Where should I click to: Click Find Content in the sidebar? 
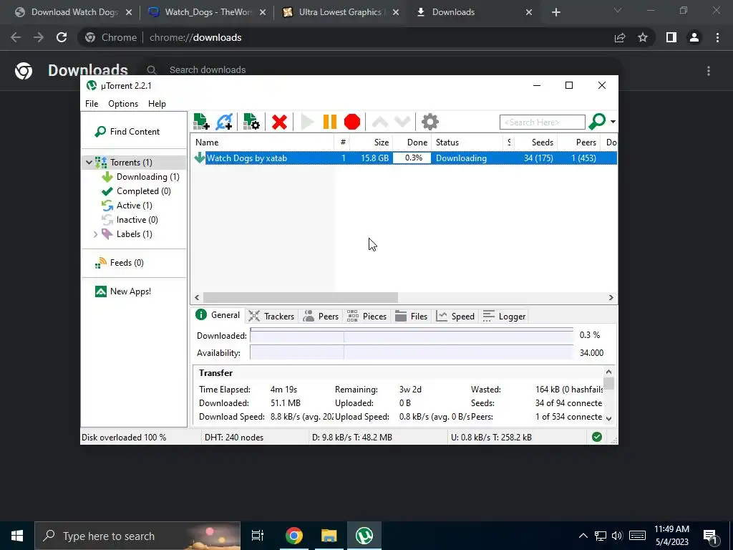127,132
